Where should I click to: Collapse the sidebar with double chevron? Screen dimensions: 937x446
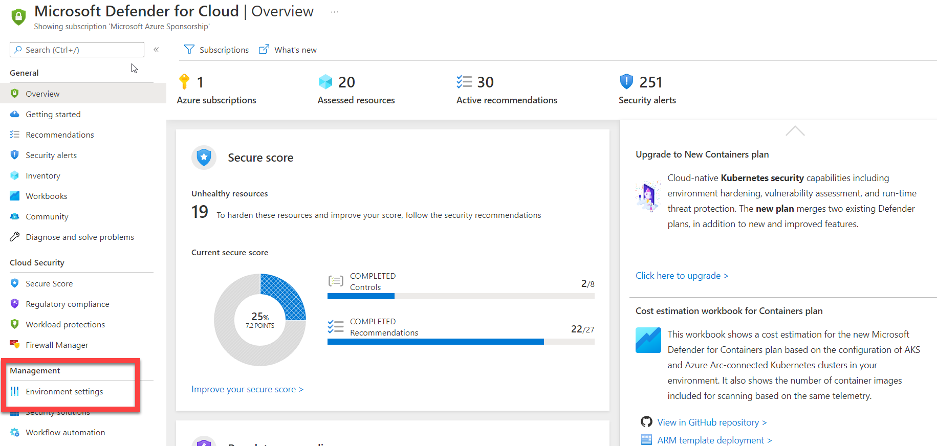[156, 50]
